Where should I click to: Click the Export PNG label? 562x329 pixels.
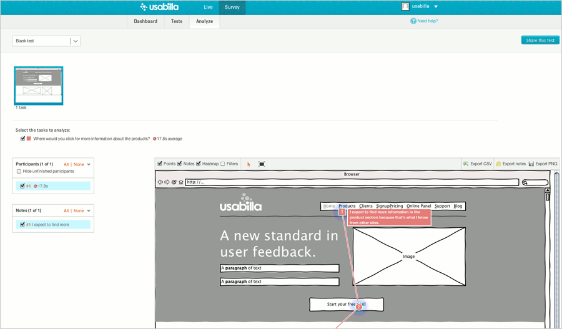(x=546, y=164)
